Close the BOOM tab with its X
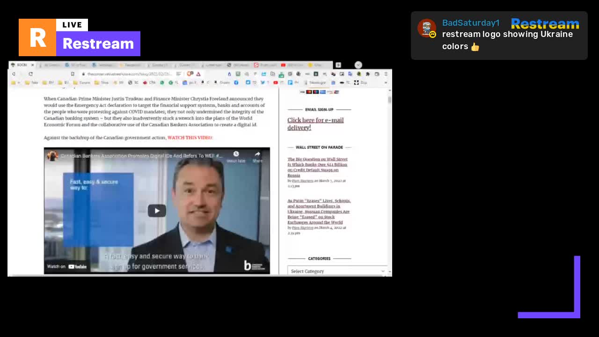Screen dimensions: 599x337 pyautogui.click(x=32, y=65)
